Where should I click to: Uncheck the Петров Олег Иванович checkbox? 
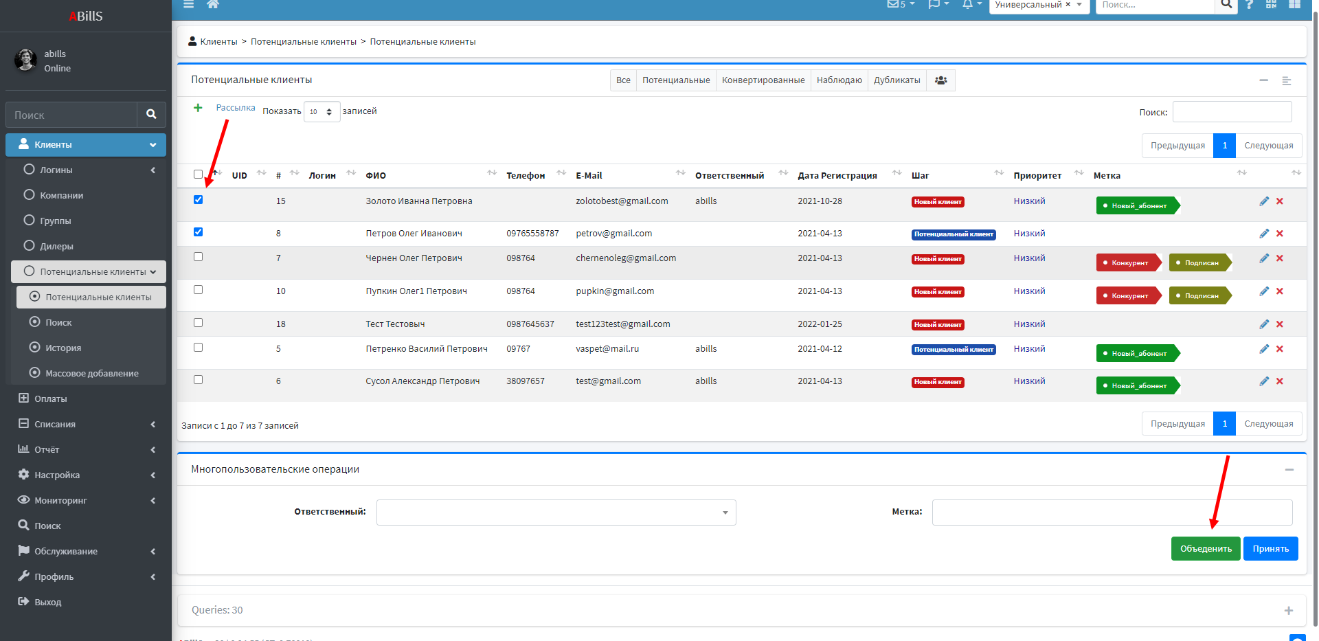(199, 232)
